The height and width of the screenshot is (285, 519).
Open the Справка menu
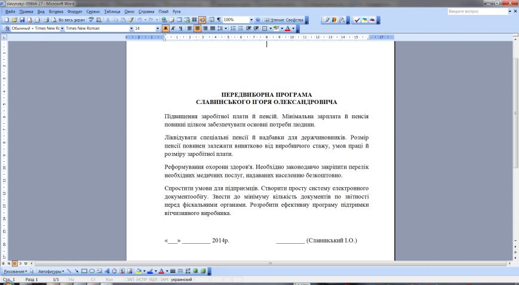[x=146, y=11]
